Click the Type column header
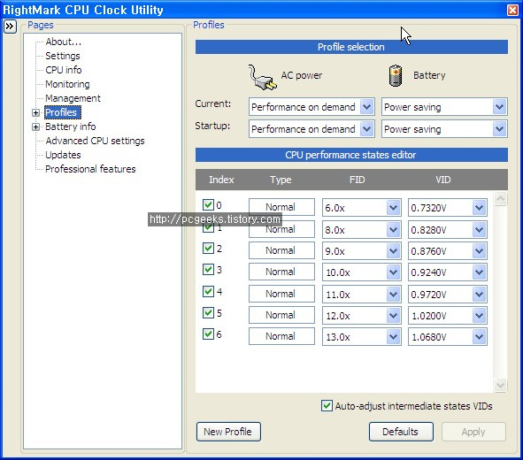Image resolution: width=523 pixels, height=460 pixels. point(281,180)
